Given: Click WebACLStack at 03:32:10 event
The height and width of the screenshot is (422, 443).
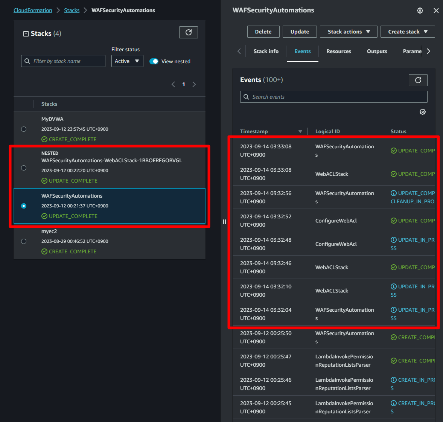Looking at the screenshot, I should point(332,291).
